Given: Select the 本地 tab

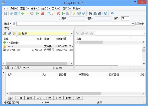Looking at the screenshot, I should 7,28.
